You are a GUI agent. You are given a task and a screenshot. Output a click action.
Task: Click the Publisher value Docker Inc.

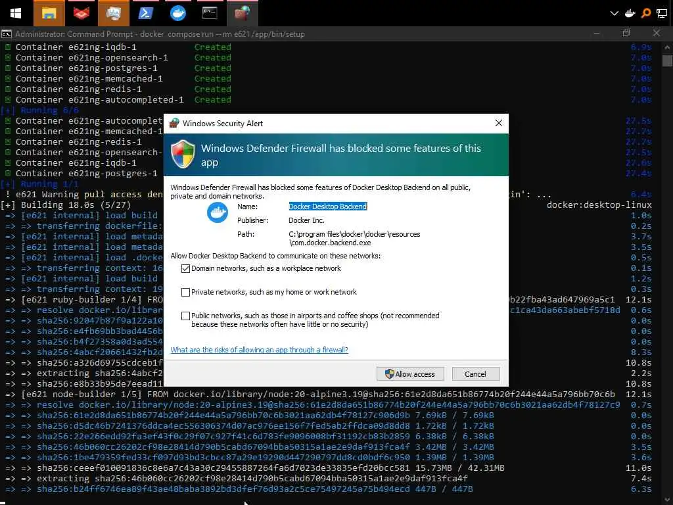pos(306,220)
